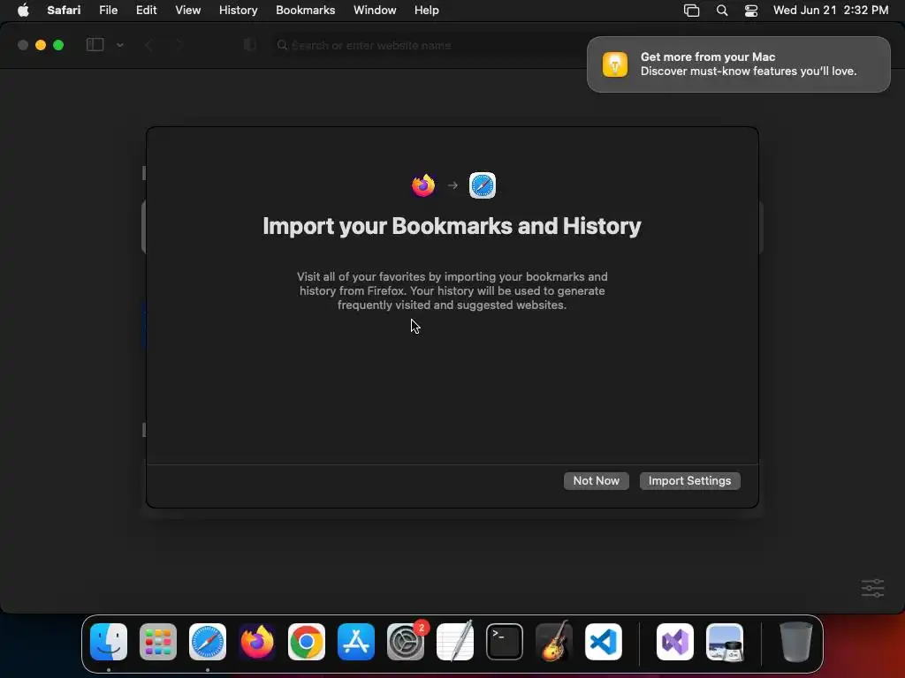
Task: Open Launchpad from the Dock
Action: point(158,642)
